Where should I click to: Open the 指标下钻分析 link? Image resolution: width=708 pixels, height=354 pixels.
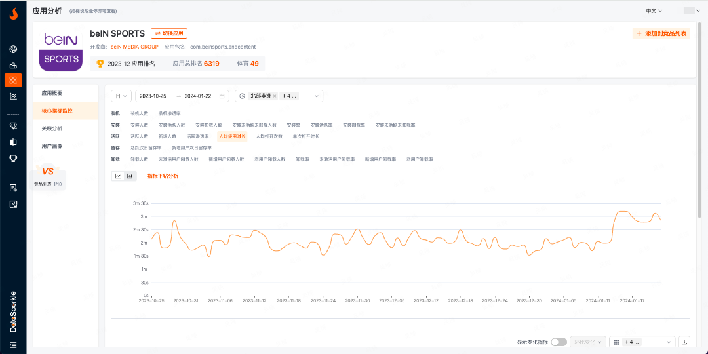pyautogui.click(x=163, y=176)
